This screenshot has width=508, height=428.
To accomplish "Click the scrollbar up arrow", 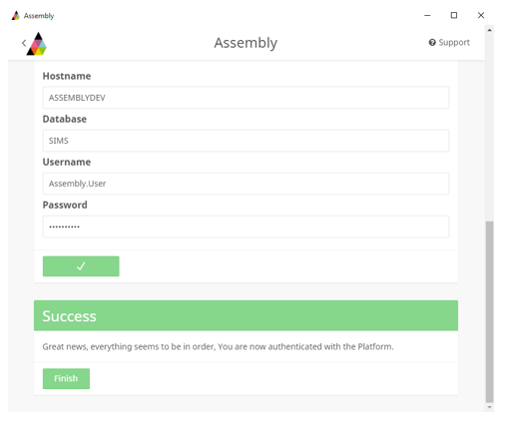I will pos(489,30).
